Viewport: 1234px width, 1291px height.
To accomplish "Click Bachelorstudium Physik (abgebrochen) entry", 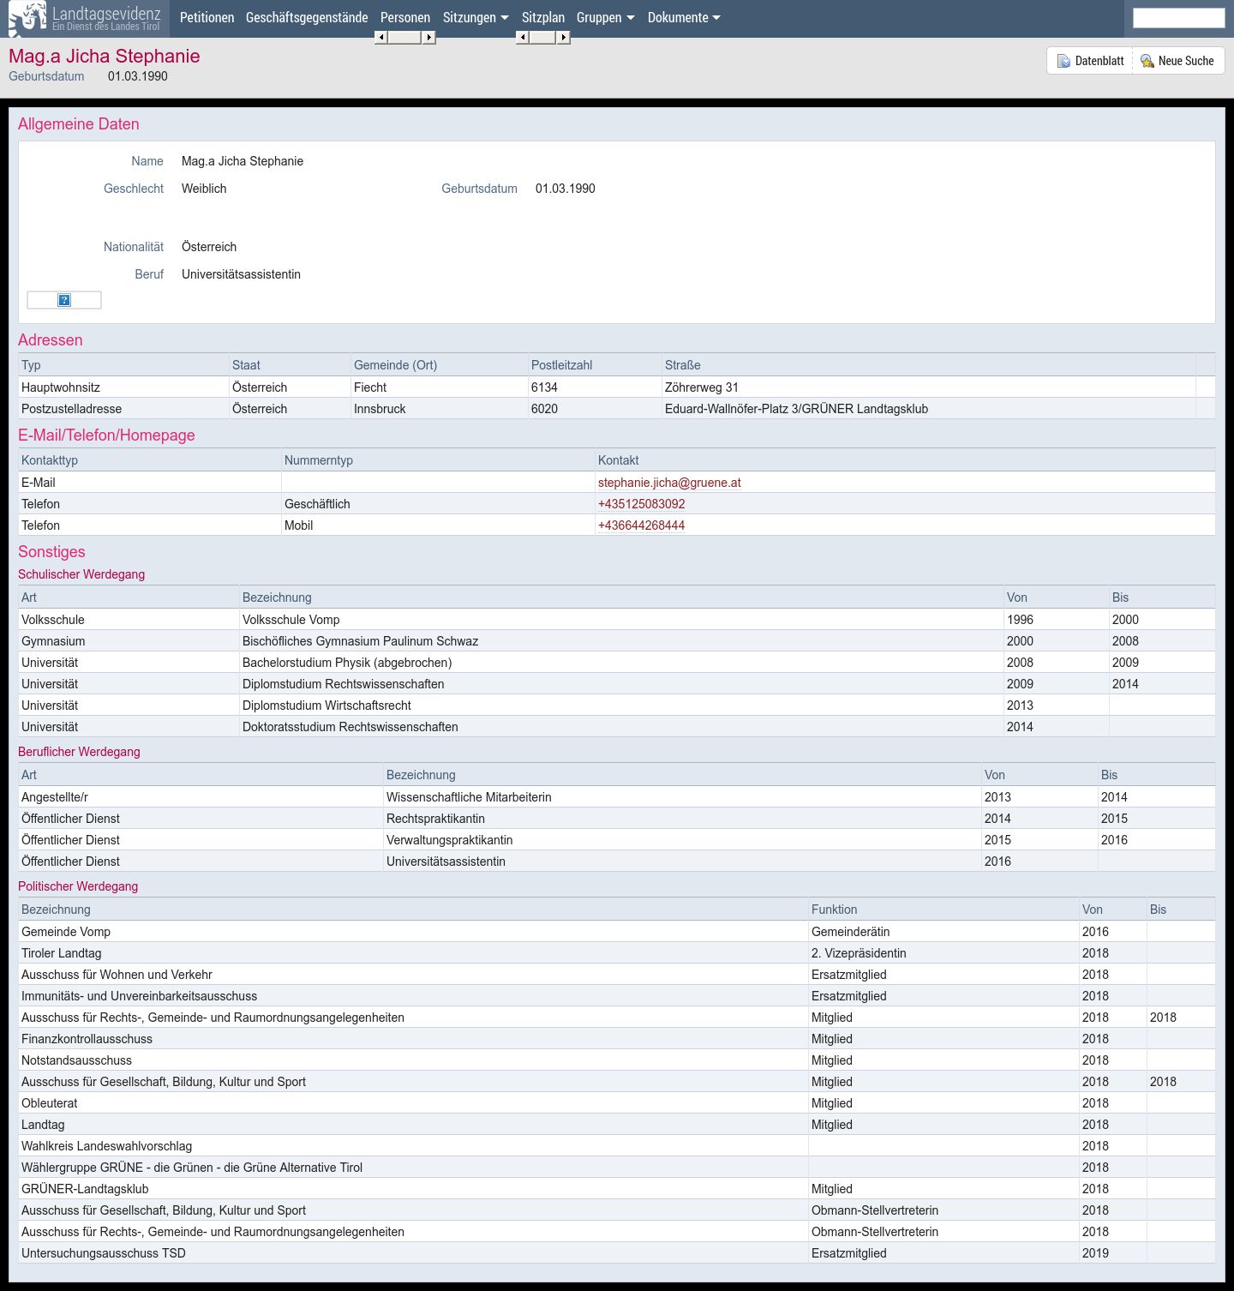I will click(347, 663).
